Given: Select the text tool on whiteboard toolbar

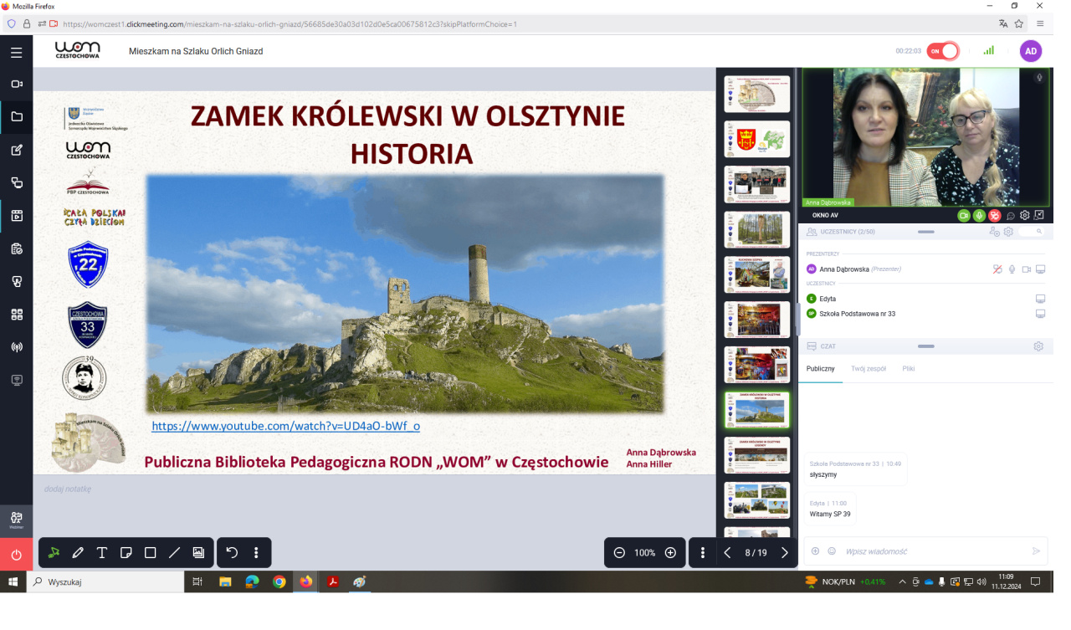Looking at the screenshot, I should (102, 553).
